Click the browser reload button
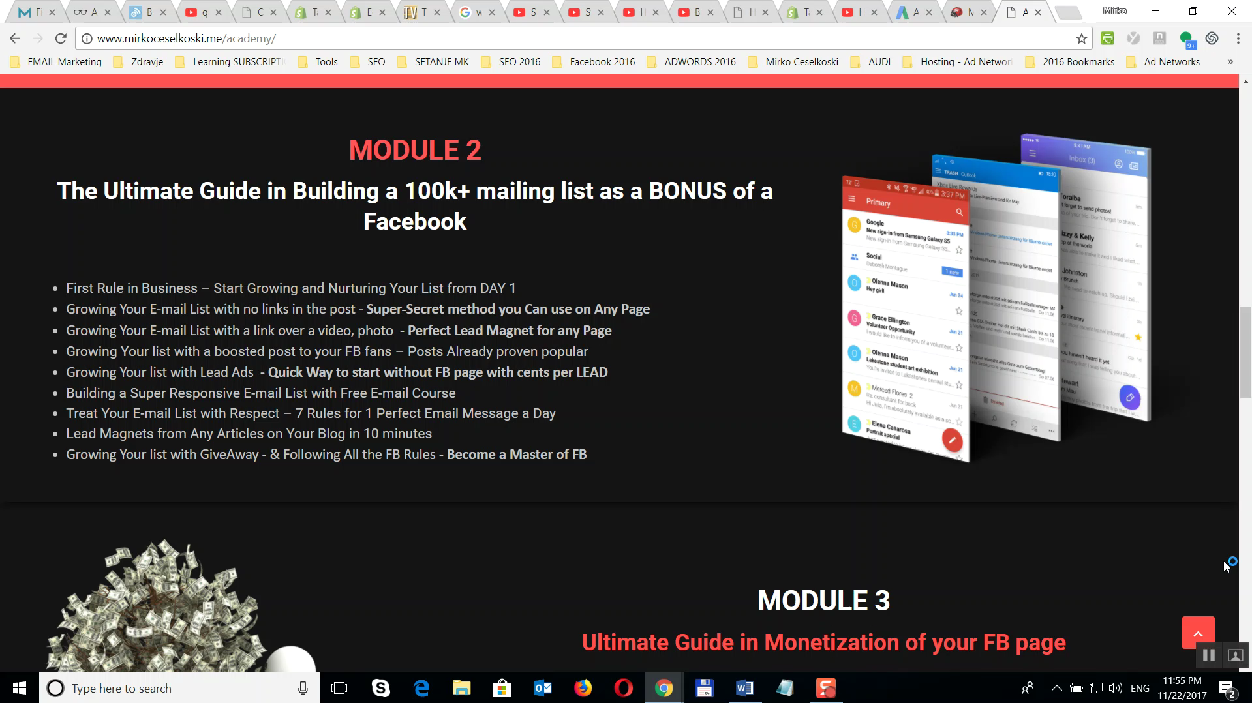Viewport: 1252px width, 703px height. [x=61, y=38]
